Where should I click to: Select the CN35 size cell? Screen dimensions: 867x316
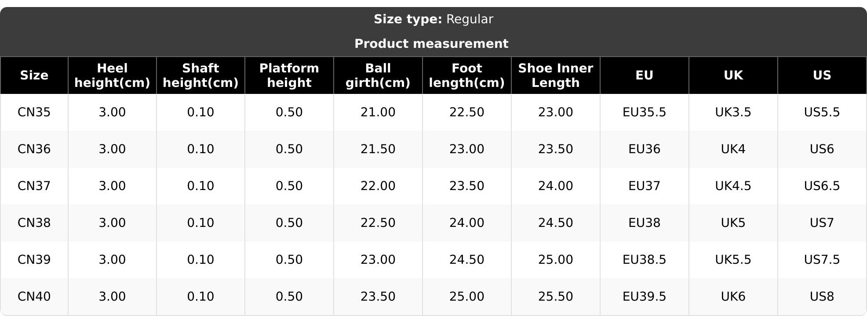(x=34, y=112)
